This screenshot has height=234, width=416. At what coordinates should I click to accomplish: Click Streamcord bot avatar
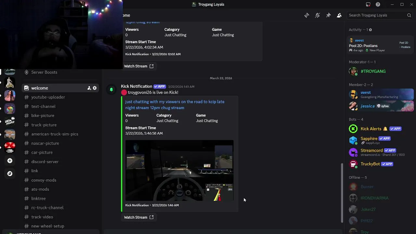353,152
